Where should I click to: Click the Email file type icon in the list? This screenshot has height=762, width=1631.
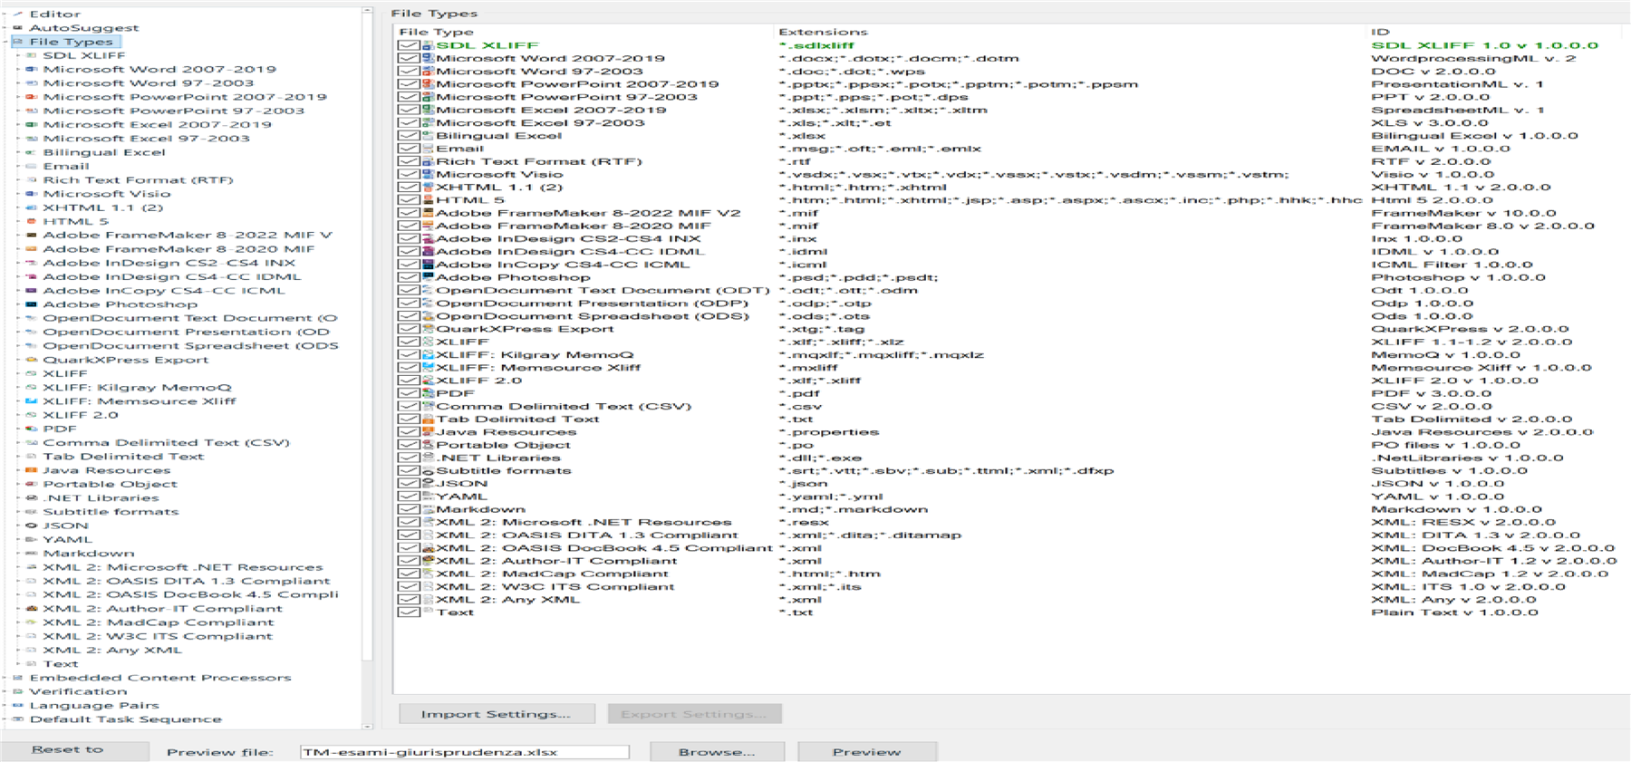(428, 149)
